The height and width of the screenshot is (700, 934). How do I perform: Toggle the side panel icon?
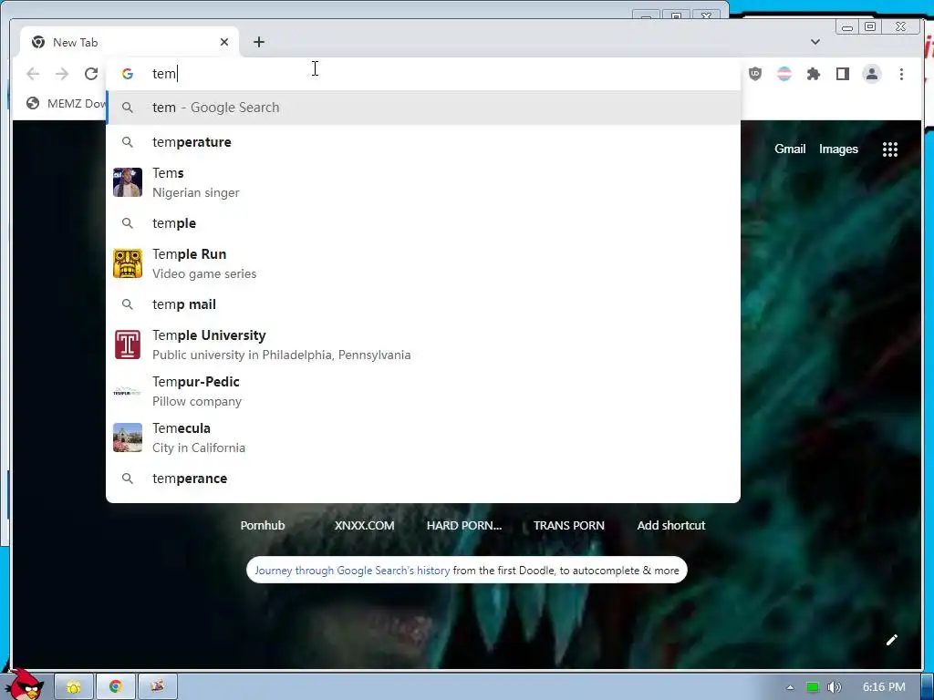(842, 74)
